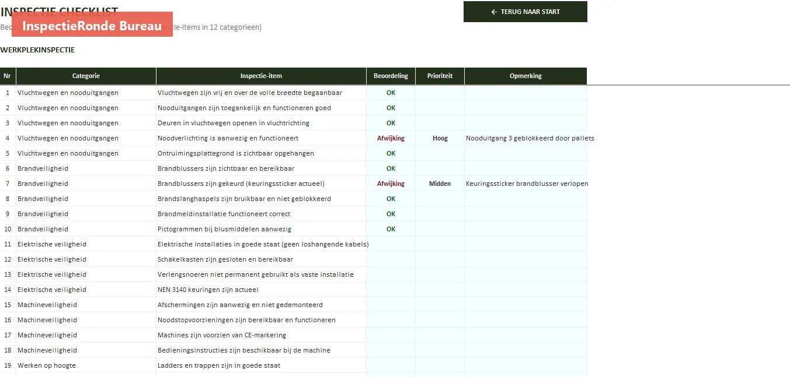
Task: Click OK rating for Ontruimingsplattegrond row
Action: point(391,153)
